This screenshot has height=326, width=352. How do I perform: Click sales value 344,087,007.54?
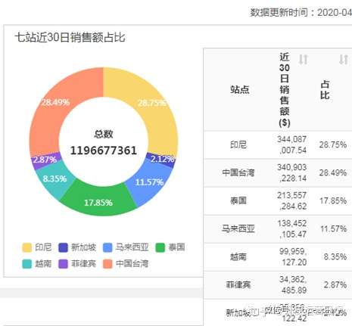pos(292,144)
